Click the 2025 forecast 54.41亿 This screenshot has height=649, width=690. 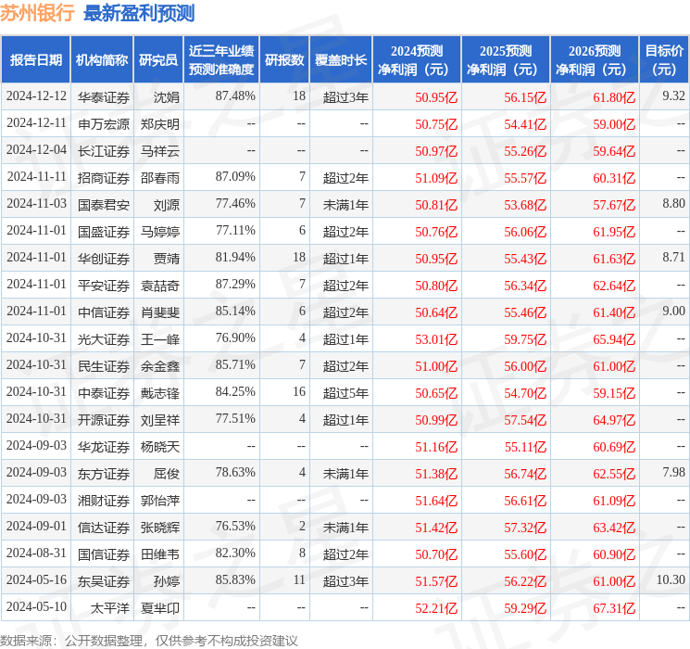(x=525, y=124)
